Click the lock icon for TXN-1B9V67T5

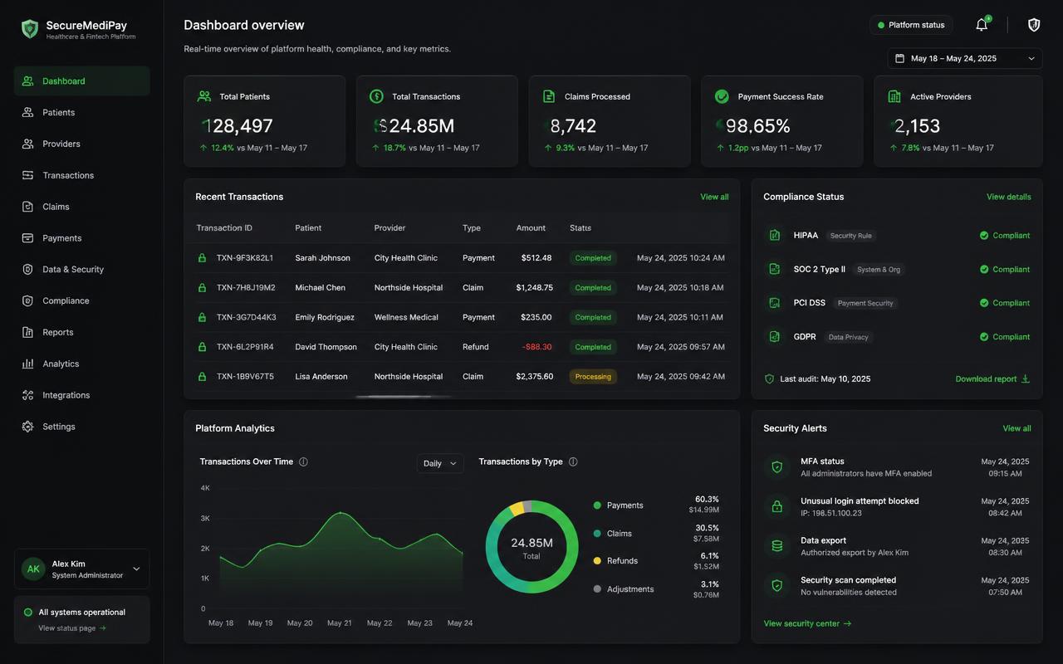pyautogui.click(x=202, y=377)
